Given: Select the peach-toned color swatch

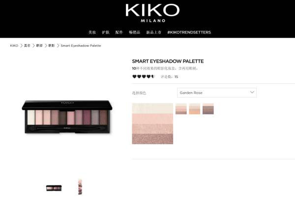Looking at the screenshot, I should (195, 109).
